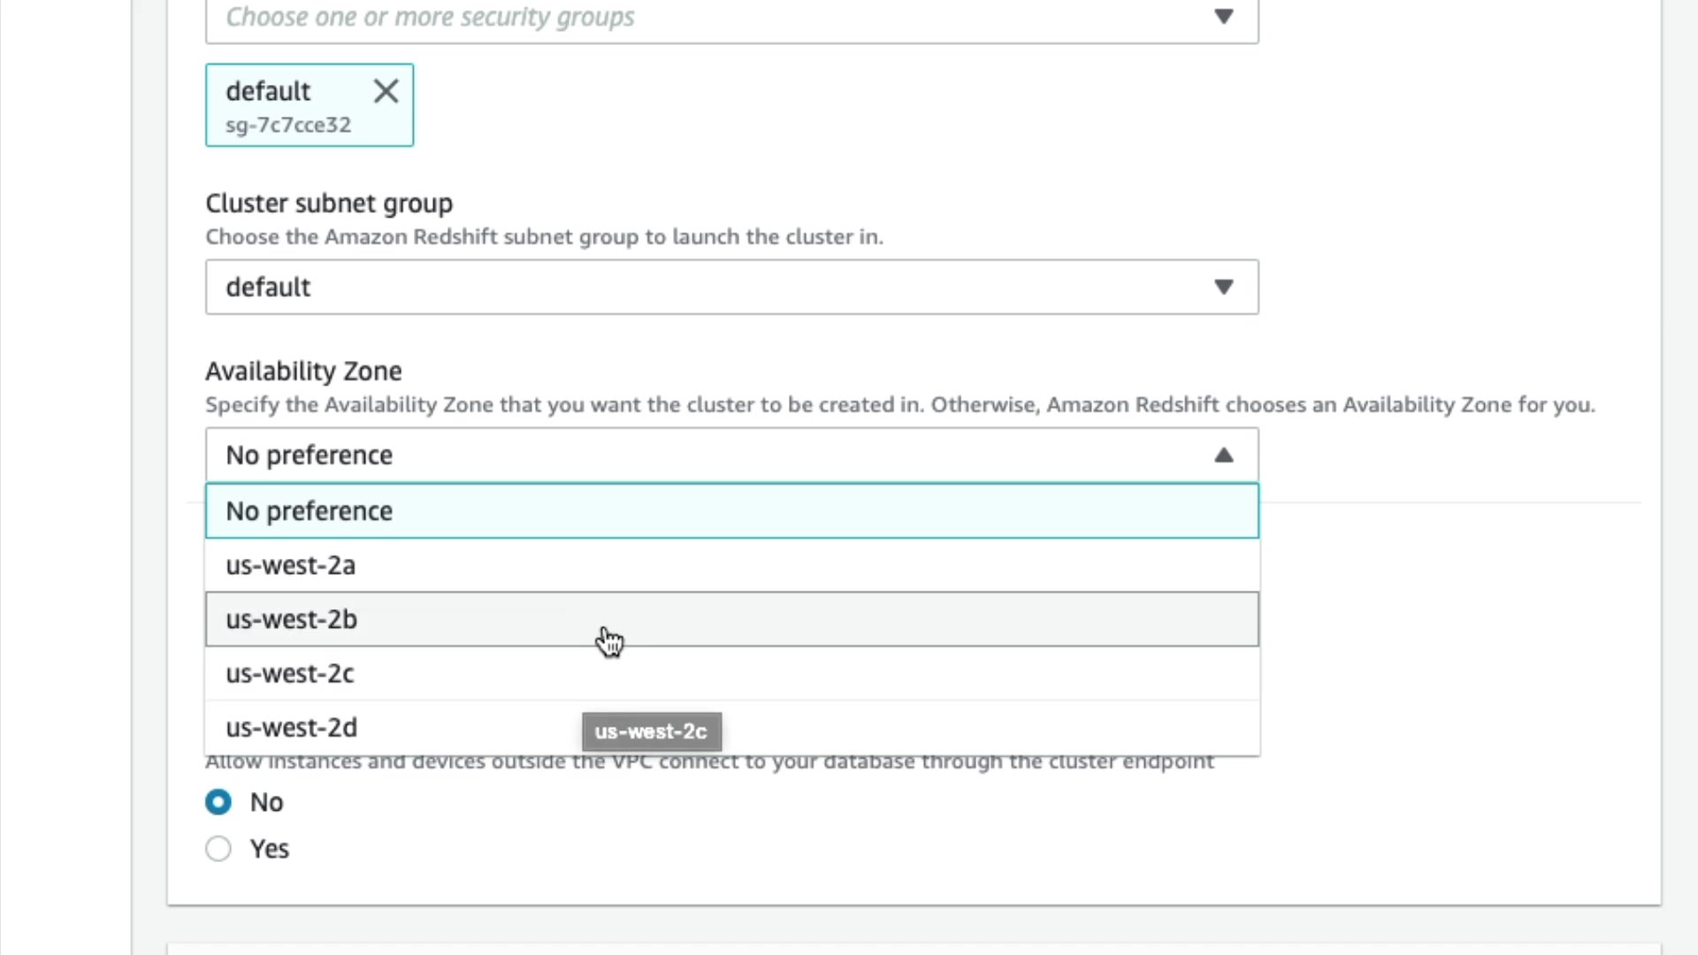Click the No radio label text
Viewport: 1698px width, 955px height.
266,802
